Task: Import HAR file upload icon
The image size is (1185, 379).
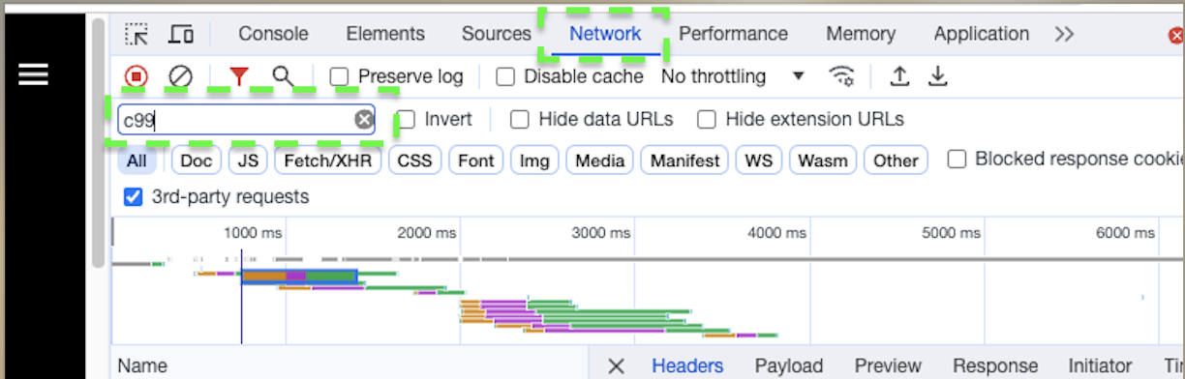Action: pos(899,76)
